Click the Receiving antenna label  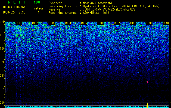point(63,13)
